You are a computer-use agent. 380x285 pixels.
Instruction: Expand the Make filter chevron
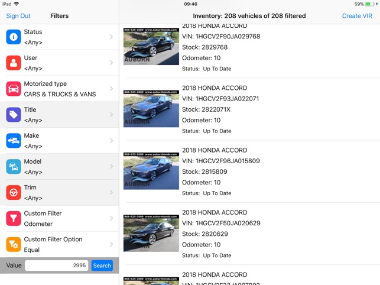pyautogui.click(x=111, y=141)
